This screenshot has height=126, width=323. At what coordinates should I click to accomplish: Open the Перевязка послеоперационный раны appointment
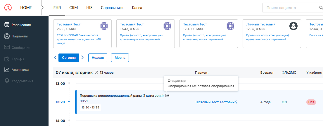click(122, 96)
